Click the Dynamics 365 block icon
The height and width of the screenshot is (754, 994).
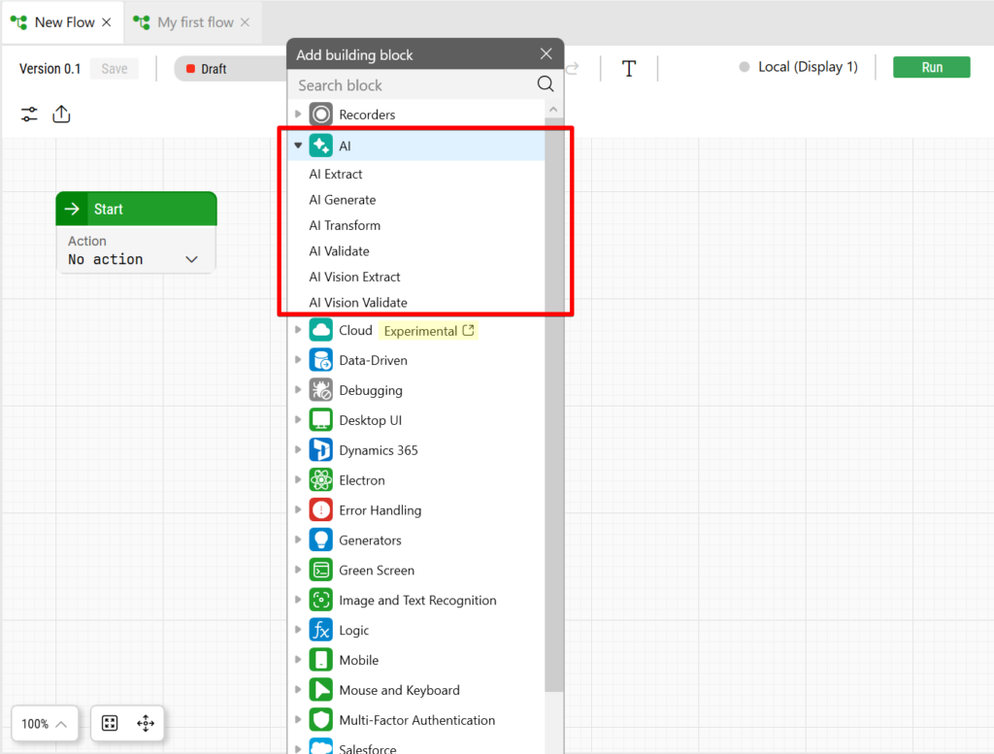point(320,450)
